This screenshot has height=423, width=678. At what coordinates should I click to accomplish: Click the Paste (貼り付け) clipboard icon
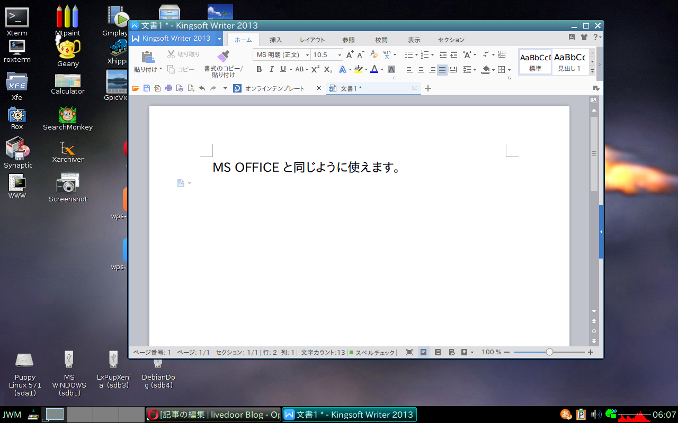pyautogui.click(x=148, y=57)
